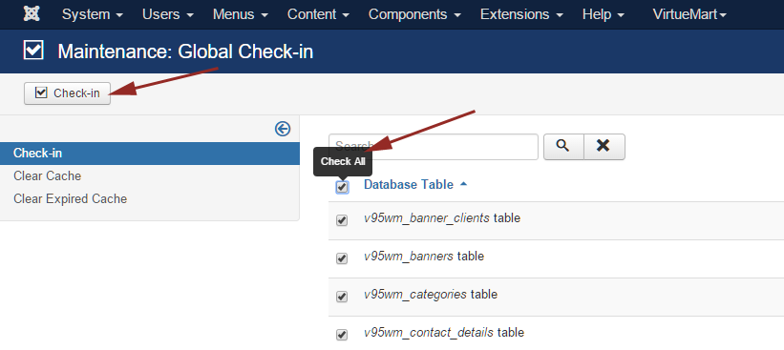The image size is (784, 350).
Task: Uncheck the v95wm_banner_clients table checkbox
Action: (342, 220)
